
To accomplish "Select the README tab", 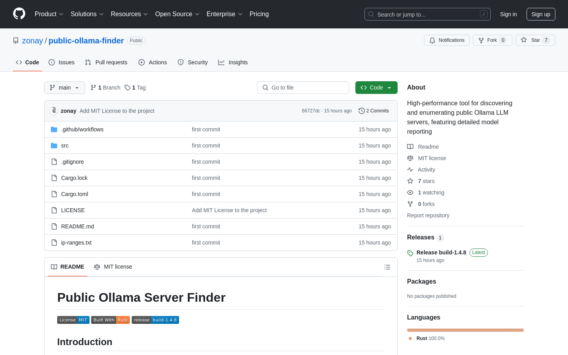I will point(67,267).
